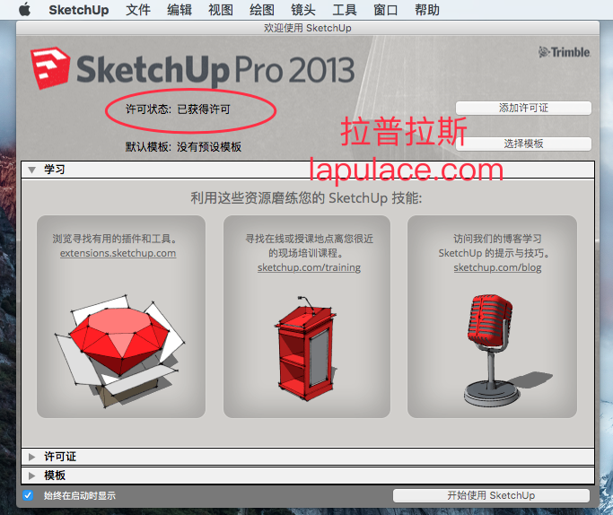
Task: Open sketchup.com/training link
Action: coord(309,267)
